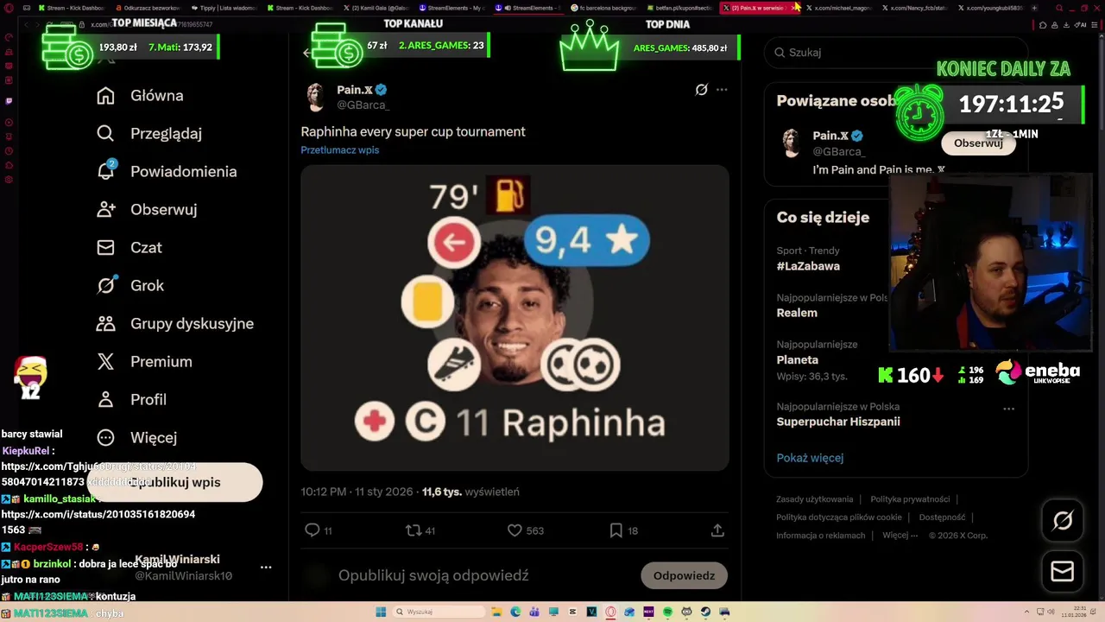
Task: Open Premium X icon
Action: tap(105, 362)
